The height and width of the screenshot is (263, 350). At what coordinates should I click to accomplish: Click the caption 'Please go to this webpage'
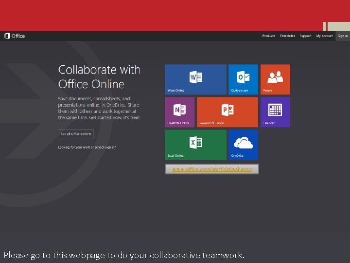click(124, 255)
